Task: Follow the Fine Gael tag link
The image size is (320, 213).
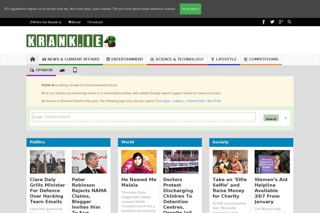Action: point(163,101)
